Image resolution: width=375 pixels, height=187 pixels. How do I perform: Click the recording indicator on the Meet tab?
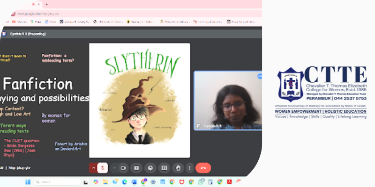[33, 4]
